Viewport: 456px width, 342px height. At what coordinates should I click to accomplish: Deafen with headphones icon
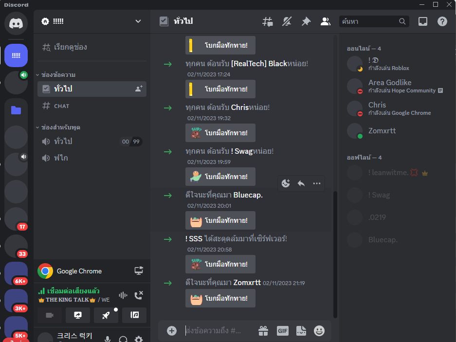123,339
